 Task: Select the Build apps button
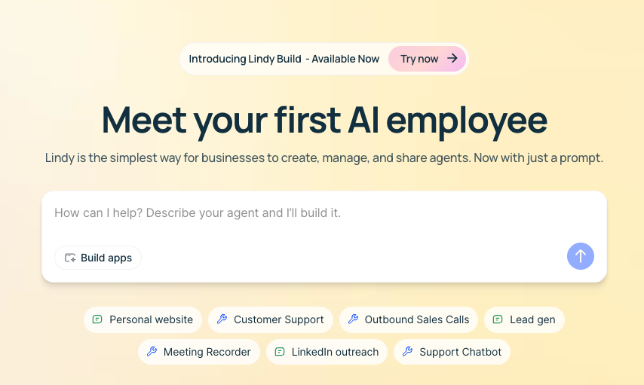pos(98,258)
